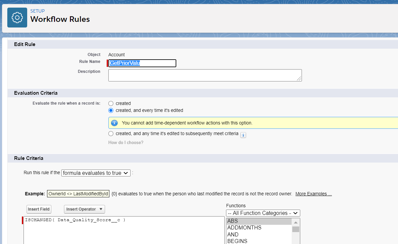This screenshot has height=244, width=398.
Task: Click the info icon beside the third evaluation option
Action: point(243,135)
